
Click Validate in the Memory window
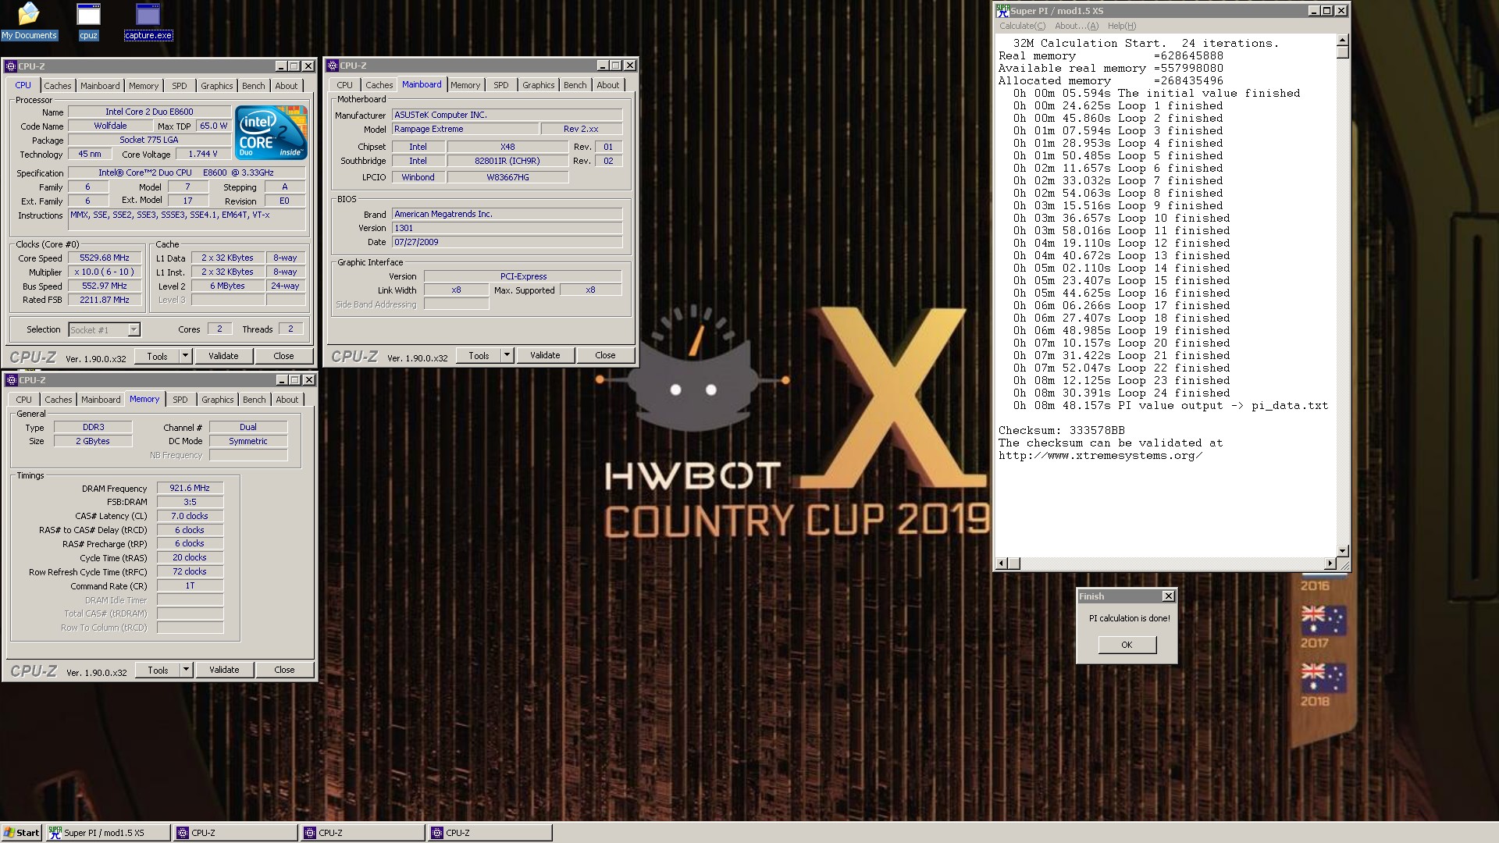(x=224, y=670)
